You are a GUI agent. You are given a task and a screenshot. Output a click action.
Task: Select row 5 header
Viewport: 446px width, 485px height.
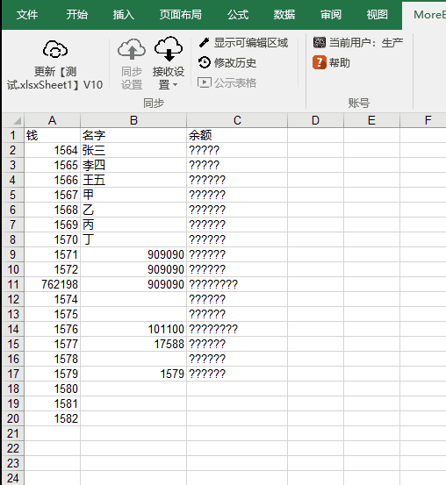[13, 195]
